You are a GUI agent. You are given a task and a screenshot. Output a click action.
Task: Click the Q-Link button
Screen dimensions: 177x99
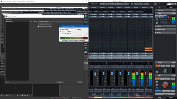[x=146, y=4]
